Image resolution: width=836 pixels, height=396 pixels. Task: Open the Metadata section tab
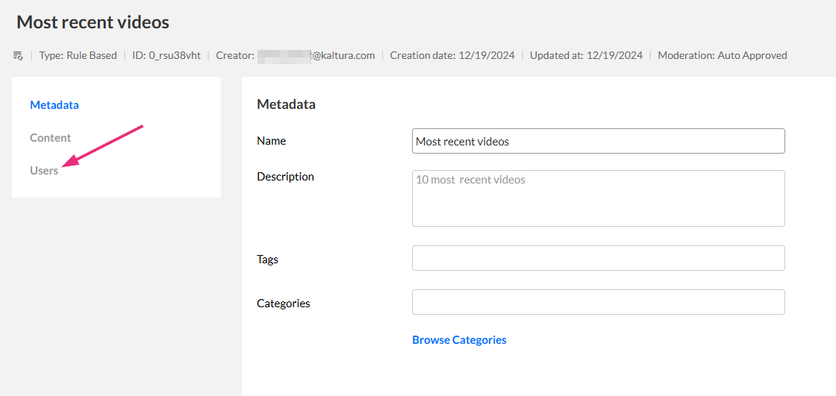pyautogui.click(x=54, y=105)
